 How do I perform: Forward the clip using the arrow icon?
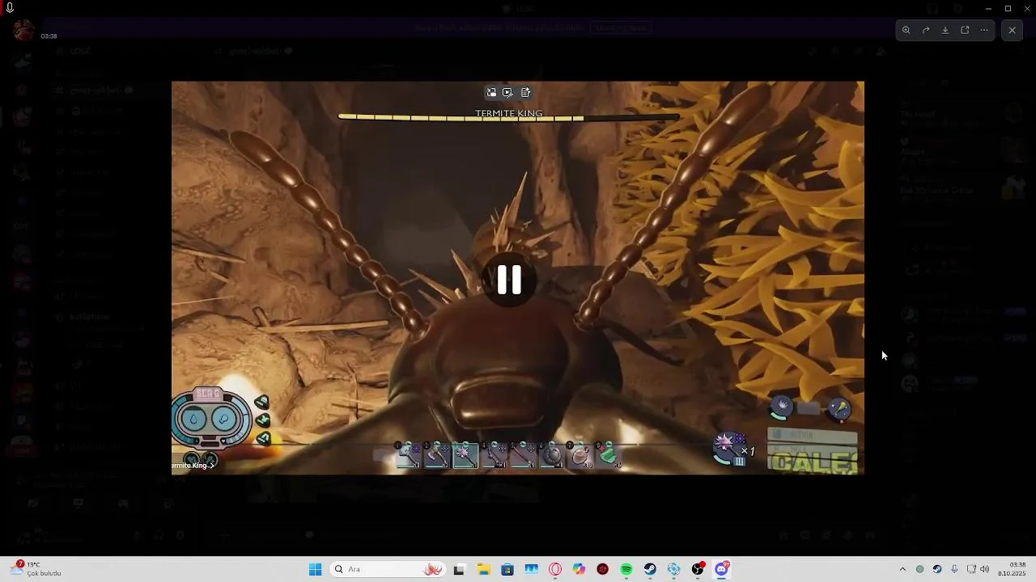point(926,30)
